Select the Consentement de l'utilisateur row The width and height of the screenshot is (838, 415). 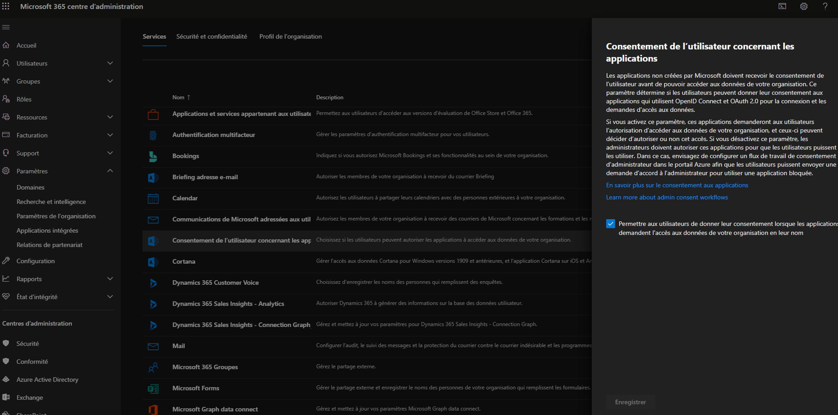coord(367,240)
